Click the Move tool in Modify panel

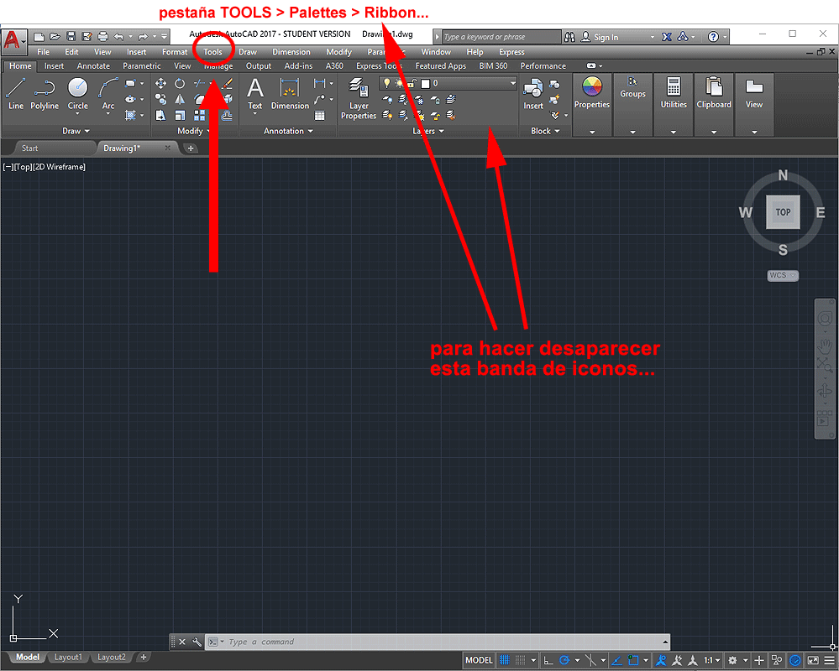160,83
